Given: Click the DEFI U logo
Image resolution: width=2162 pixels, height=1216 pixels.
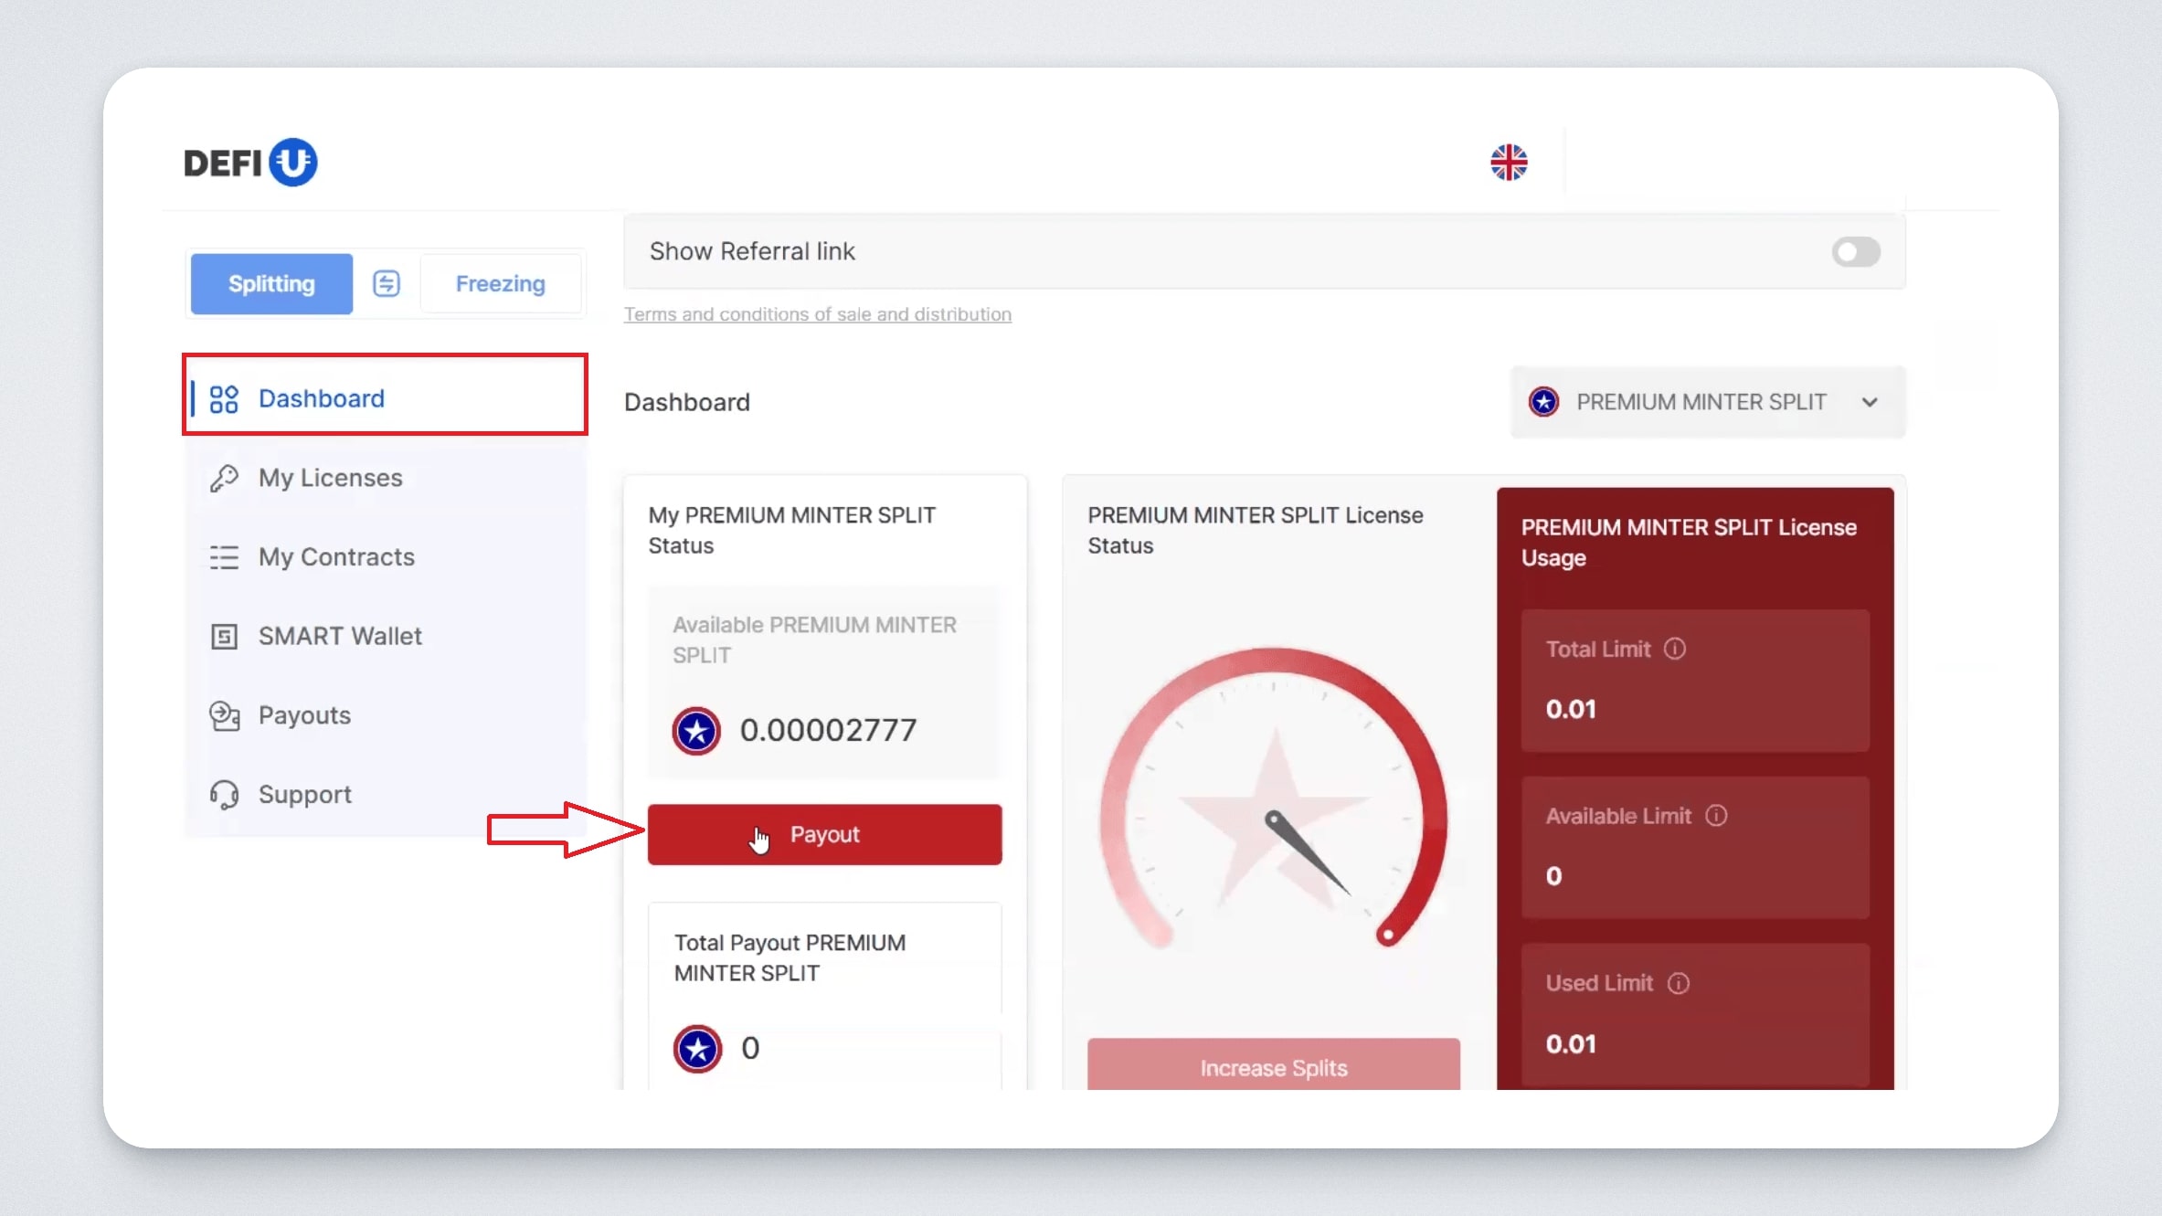Looking at the screenshot, I should (x=250, y=163).
